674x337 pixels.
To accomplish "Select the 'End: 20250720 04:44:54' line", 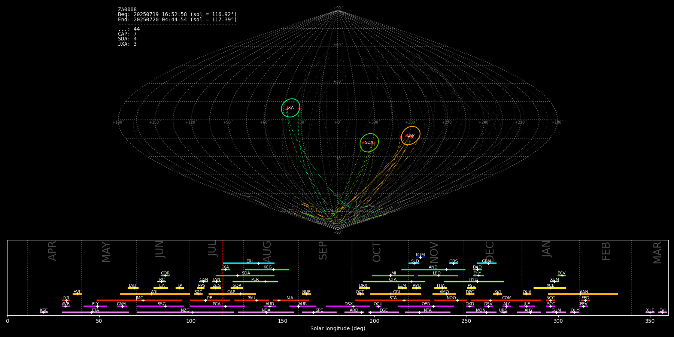I will tap(177, 19).
